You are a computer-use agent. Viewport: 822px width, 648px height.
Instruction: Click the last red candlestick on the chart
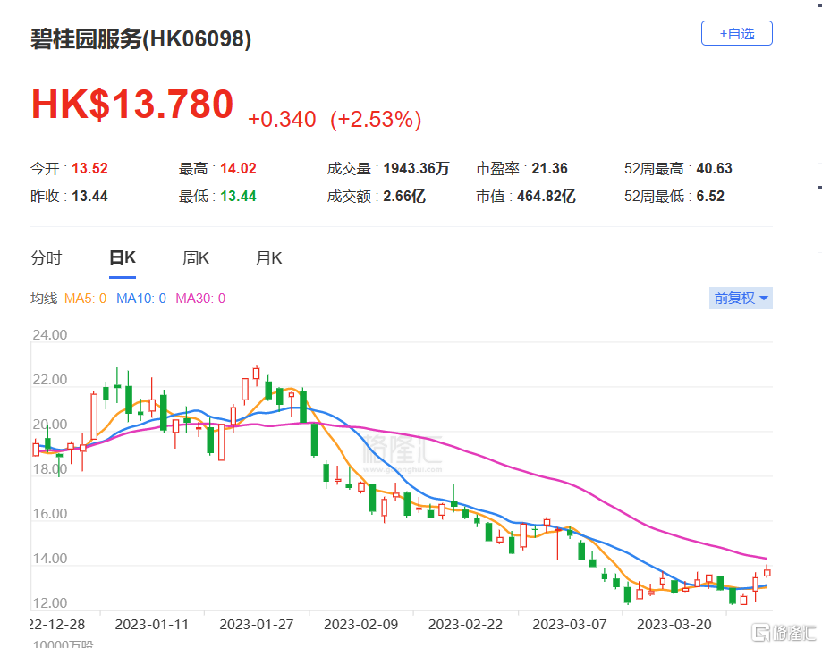click(x=767, y=572)
